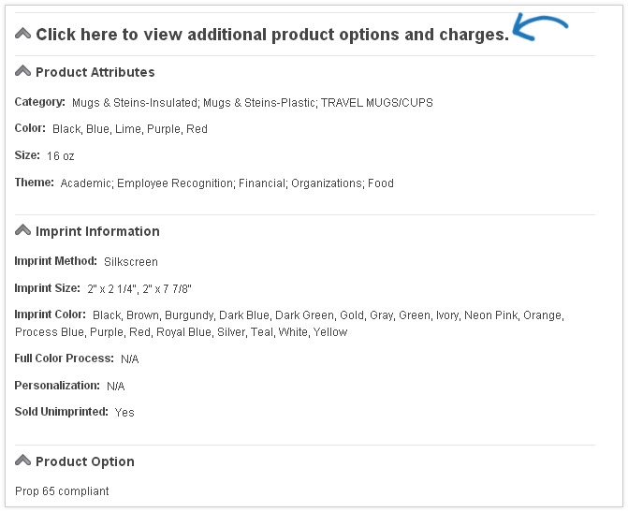Screen dimensions: 628x512
Task: Click the imprint size dimensions text
Action: 139,289
